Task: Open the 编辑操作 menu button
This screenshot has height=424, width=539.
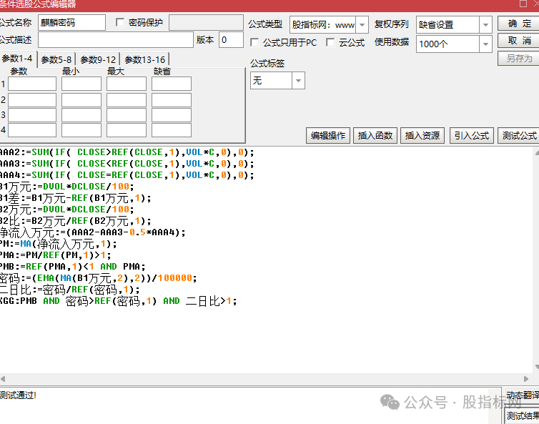Action: (x=328, y=135)
